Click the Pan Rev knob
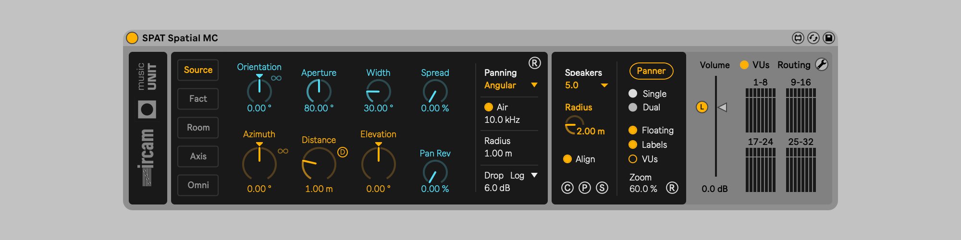Viewport: 961px width, 240px height. pyautogui.click(x=435, y=172)
